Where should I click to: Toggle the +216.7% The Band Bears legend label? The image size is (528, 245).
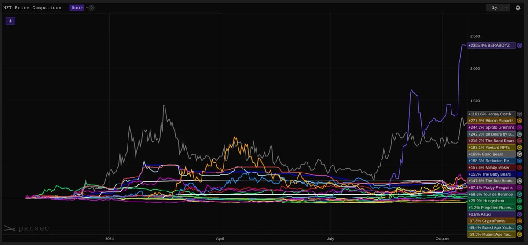[x=491, y=141]
